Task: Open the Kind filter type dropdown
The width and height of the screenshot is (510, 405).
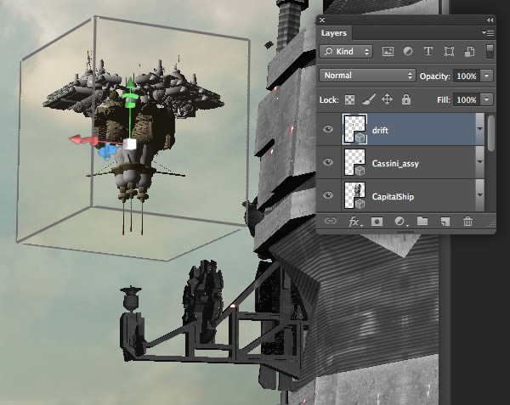Action: [x=346, y=51]
